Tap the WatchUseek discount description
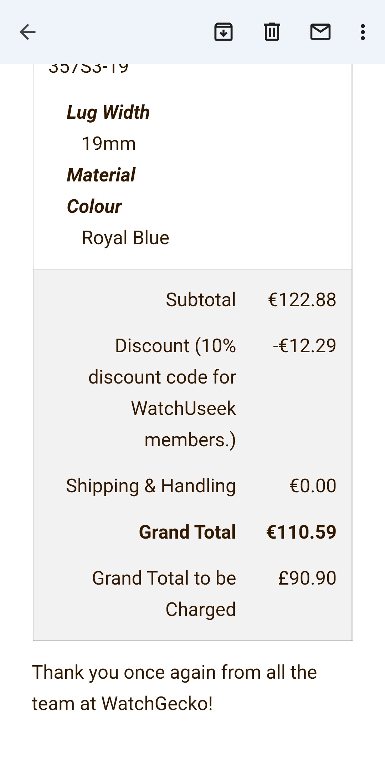Image resolution: width=385 pixels, height=776 pixels. tap(162, 392)
